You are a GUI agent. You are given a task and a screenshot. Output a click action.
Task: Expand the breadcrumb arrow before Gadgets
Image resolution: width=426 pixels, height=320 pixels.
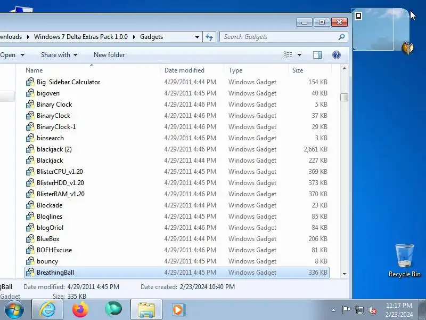[134, 37]
